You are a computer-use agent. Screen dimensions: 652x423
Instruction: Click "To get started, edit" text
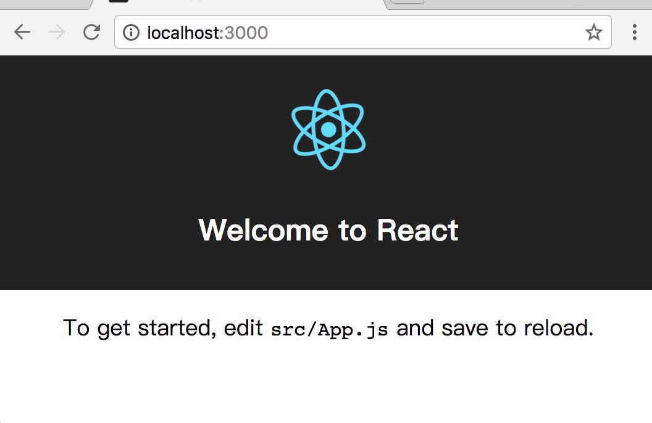[x=163, y=329]
